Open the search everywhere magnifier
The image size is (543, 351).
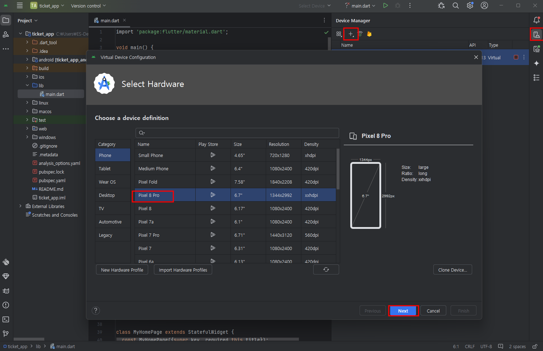click(x=456, y=6)
